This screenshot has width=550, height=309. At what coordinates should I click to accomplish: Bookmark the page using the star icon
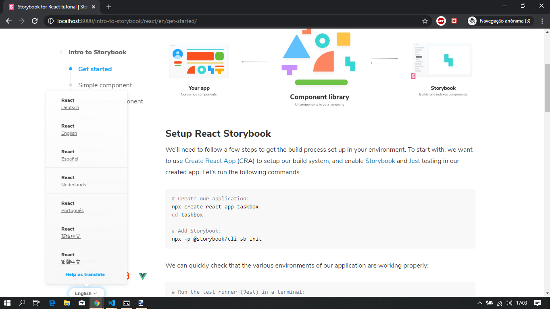point(425,21)
